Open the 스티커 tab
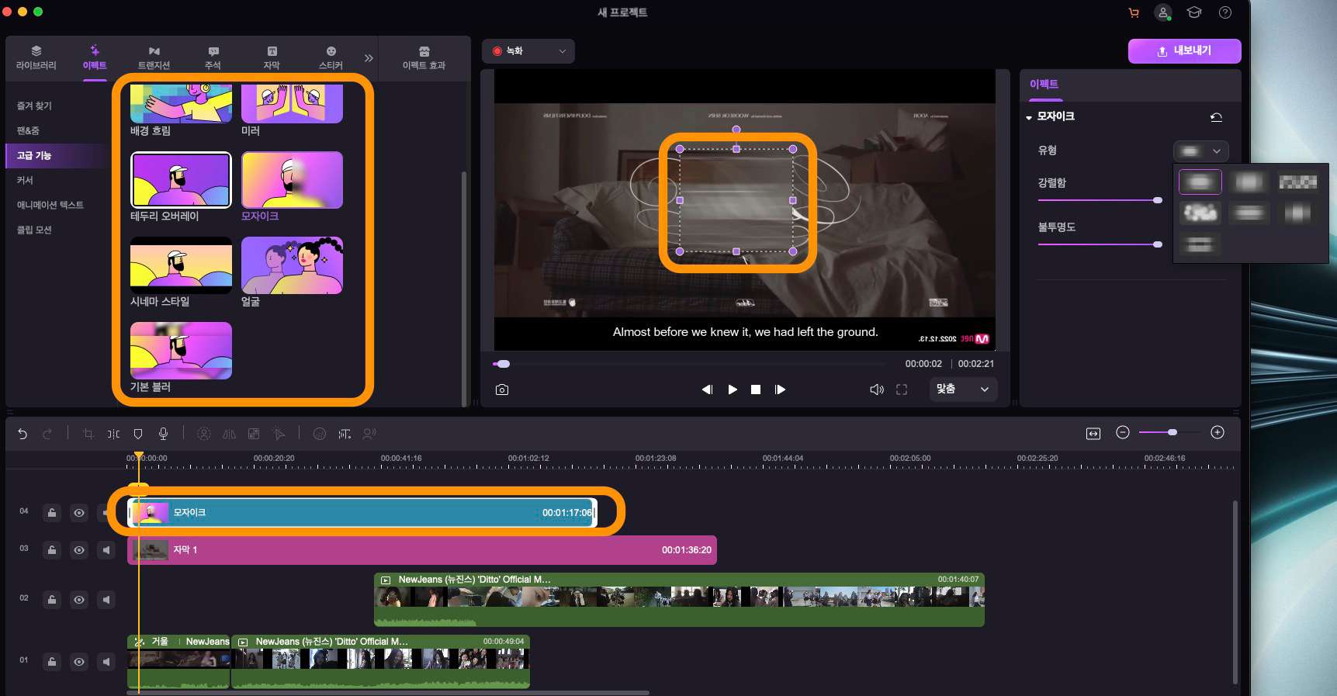Screen dimensions: 1337x696 (x=331, y=57)
